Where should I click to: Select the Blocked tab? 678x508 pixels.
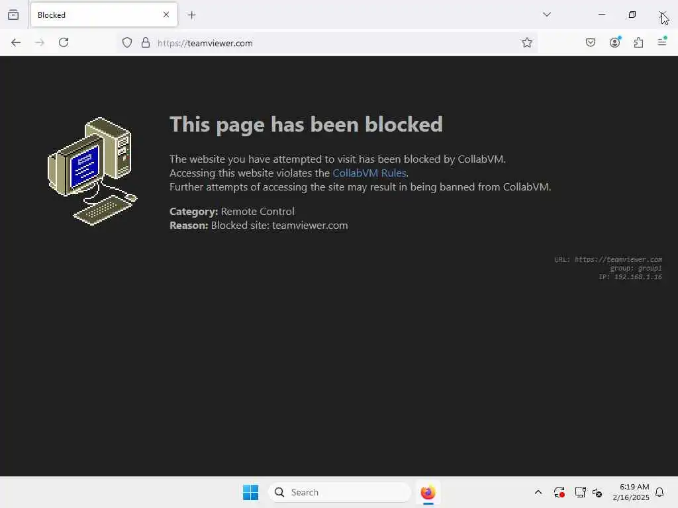click(104, 15)
